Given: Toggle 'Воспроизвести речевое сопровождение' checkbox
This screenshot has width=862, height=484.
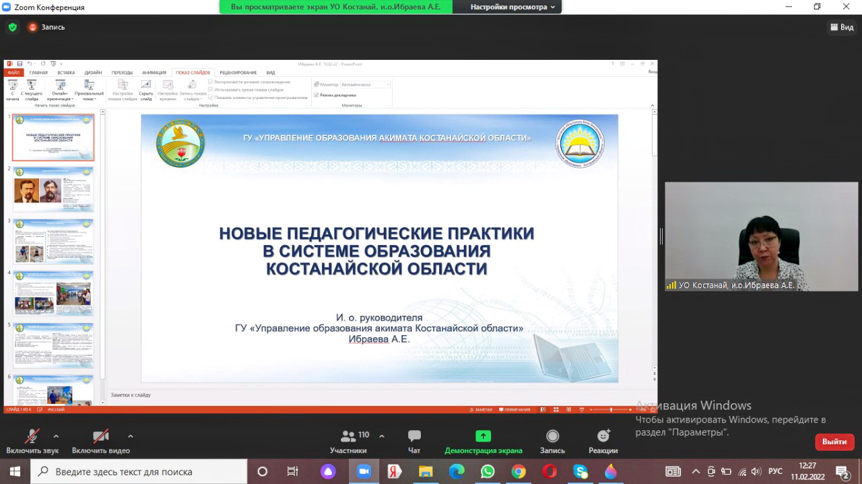Looking at the screenshot, I should tap(211, 82).
